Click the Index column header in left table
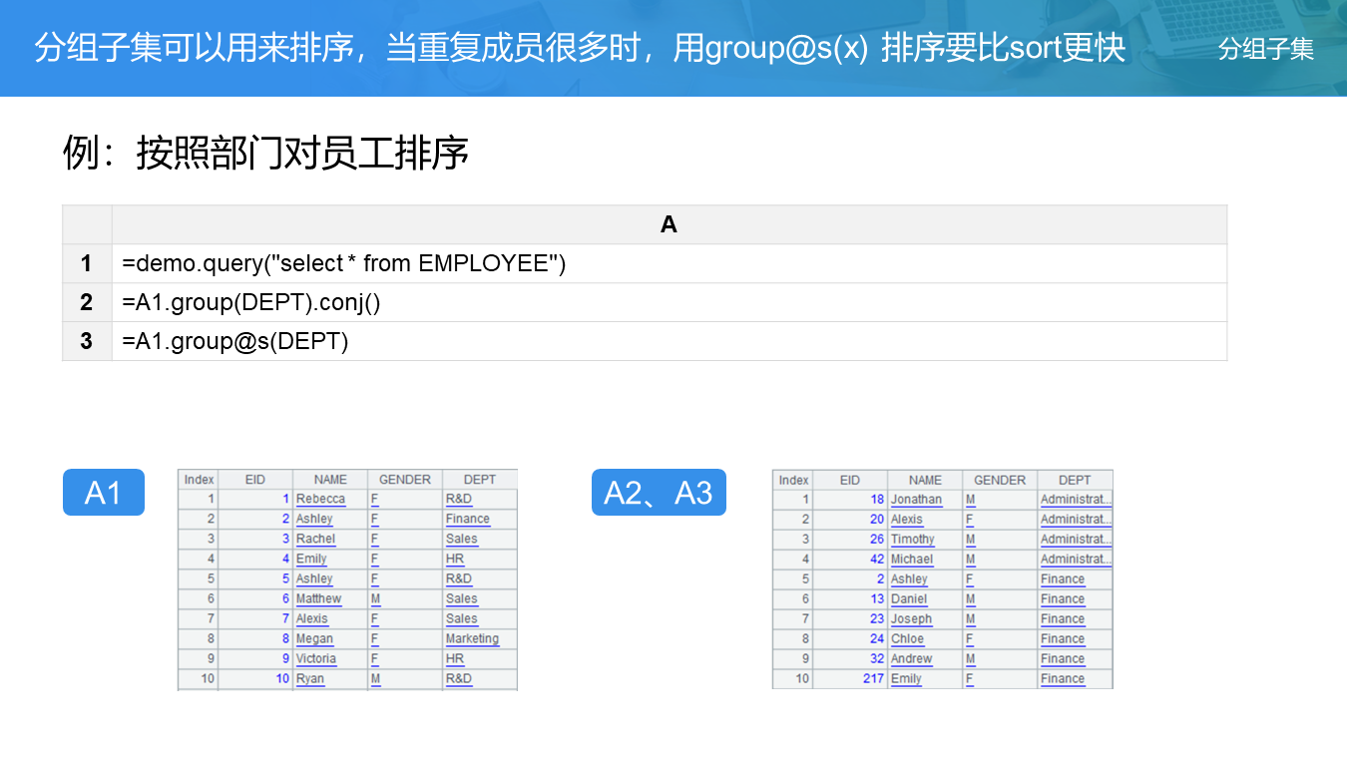1347x757 pixels. click(200, 480)
